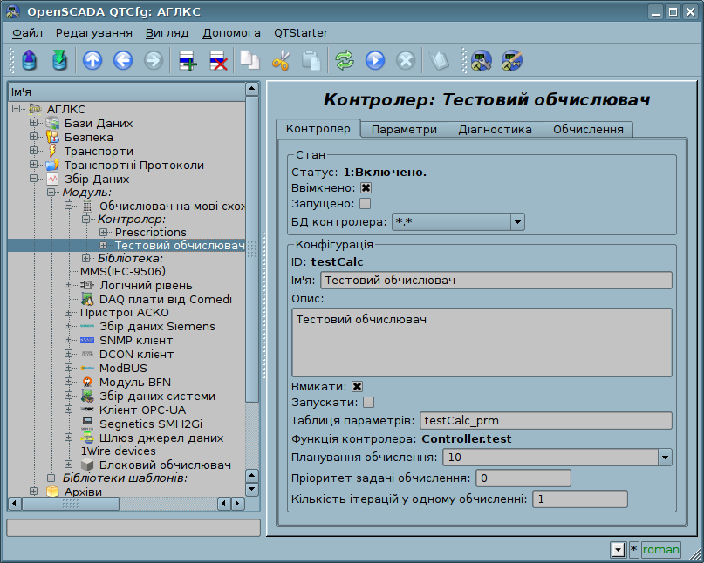Screen dimensions: 704x563
Task: Click the roman user button in status bar
Action: 660,549
